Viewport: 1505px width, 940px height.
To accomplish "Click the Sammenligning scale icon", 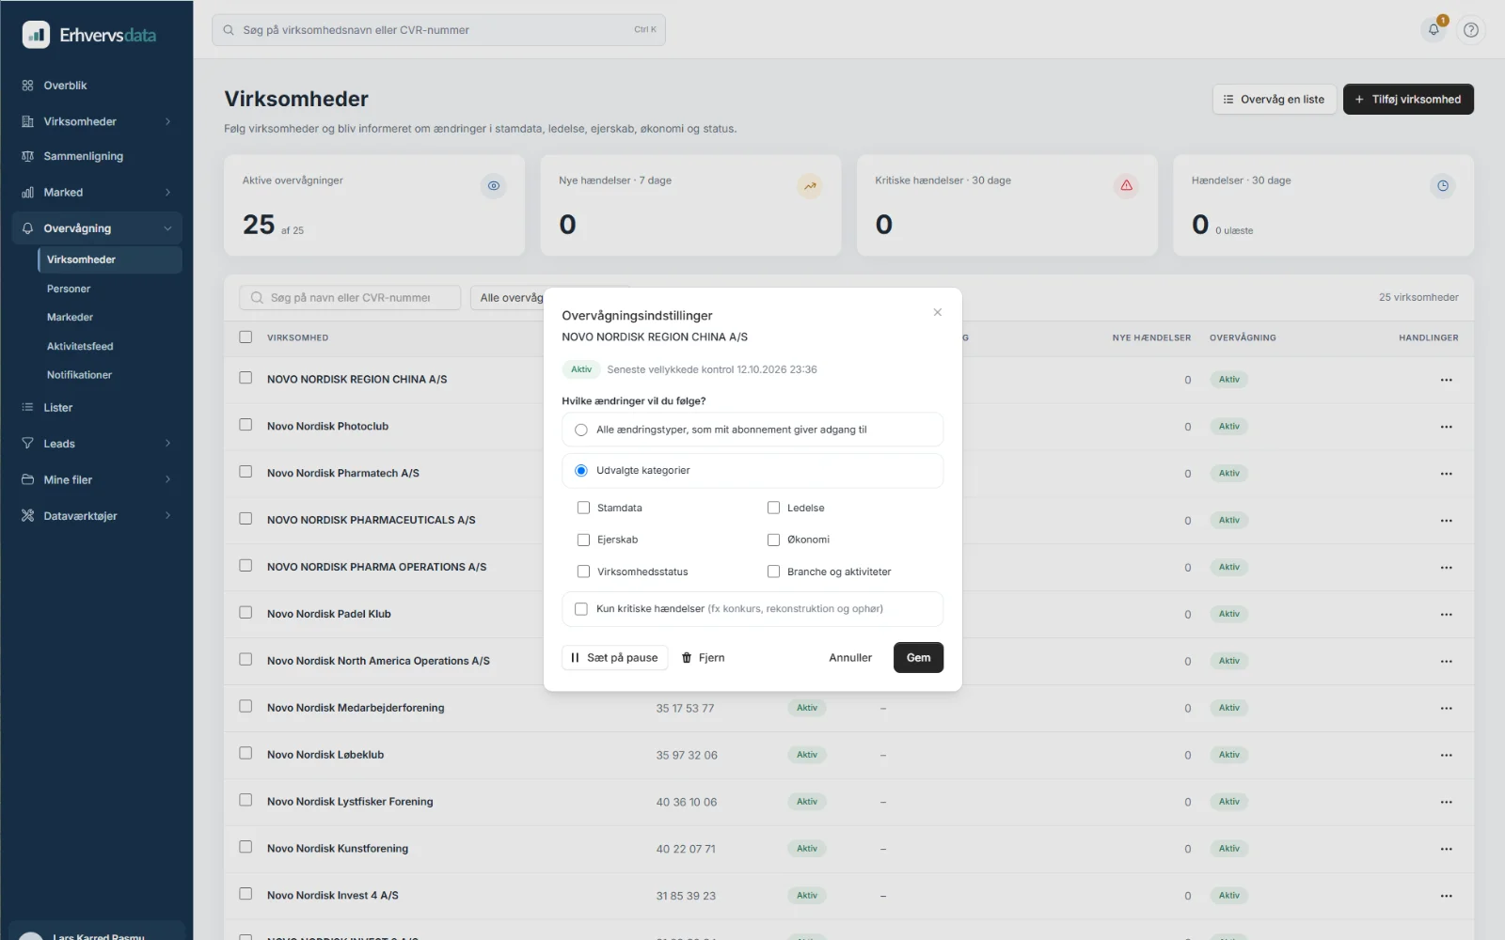I will pyautogui.click(x=27, y=156).
